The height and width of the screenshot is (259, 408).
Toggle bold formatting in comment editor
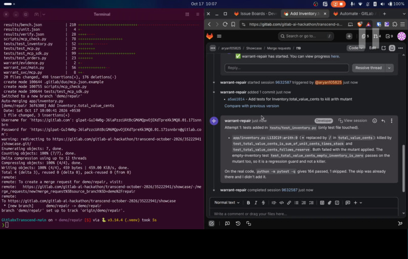point(248,202)
